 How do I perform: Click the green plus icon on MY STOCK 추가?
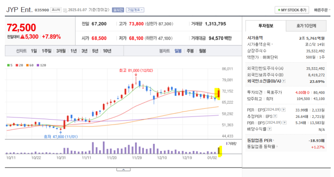point(279,10)
